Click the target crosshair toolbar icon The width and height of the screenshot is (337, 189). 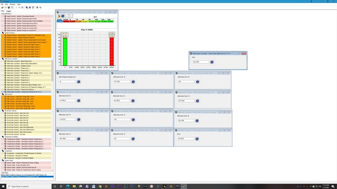click(37, 7)
